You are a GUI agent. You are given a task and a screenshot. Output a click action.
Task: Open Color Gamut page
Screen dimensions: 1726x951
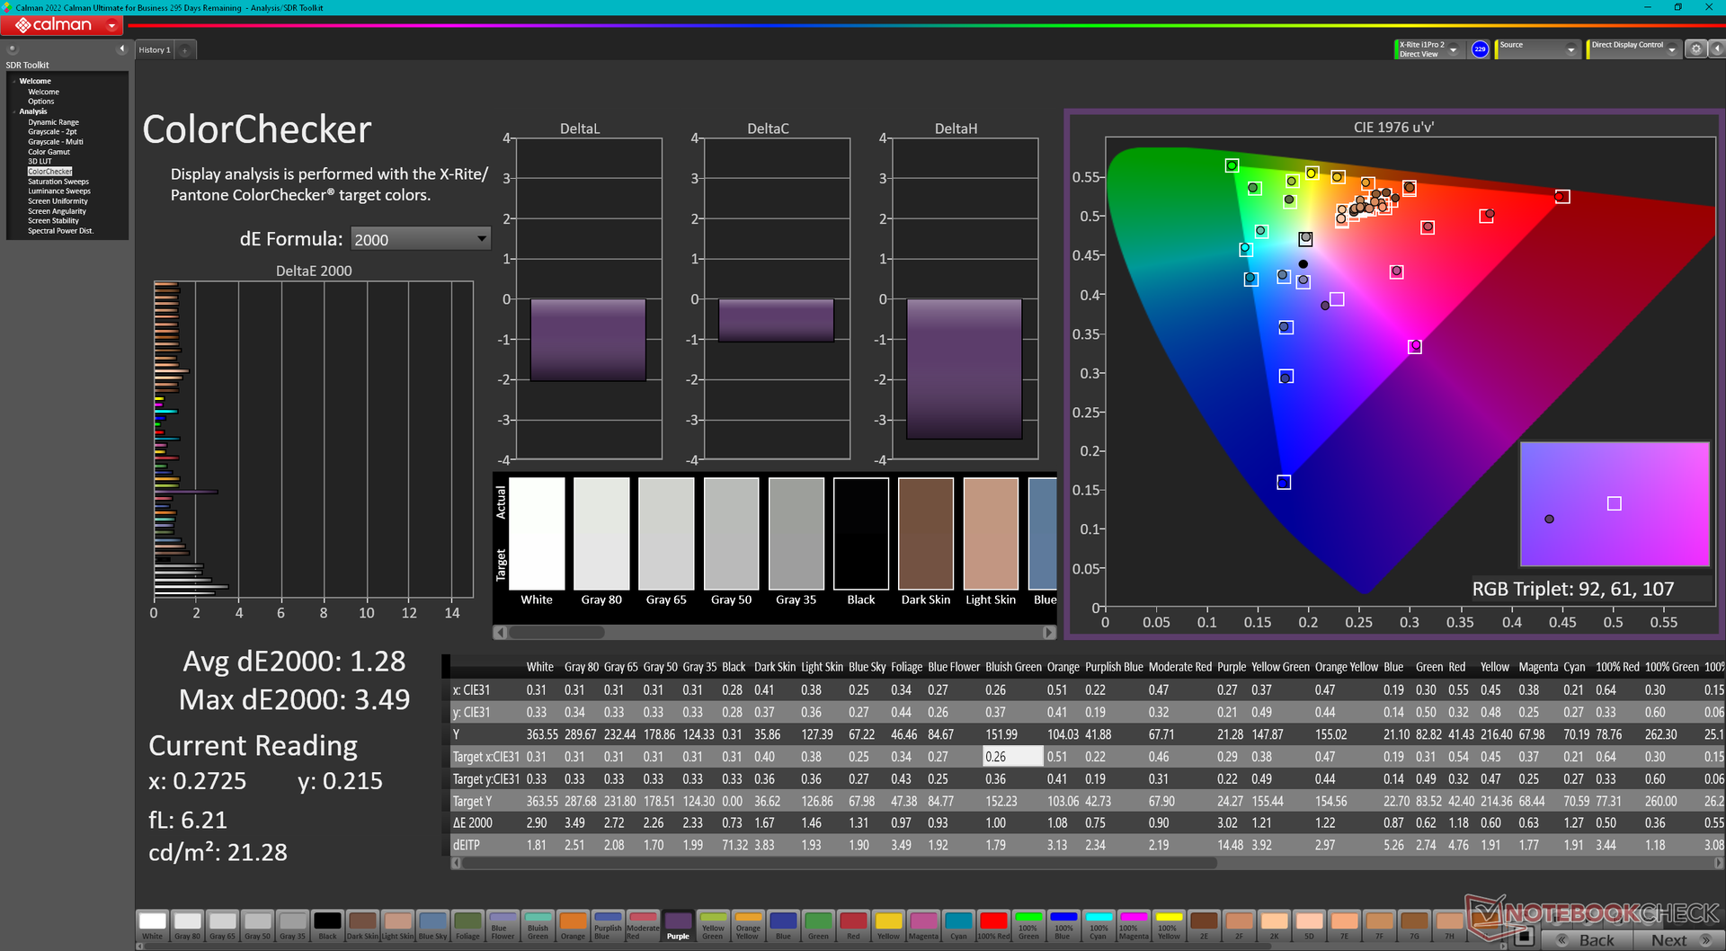[49, 152]
